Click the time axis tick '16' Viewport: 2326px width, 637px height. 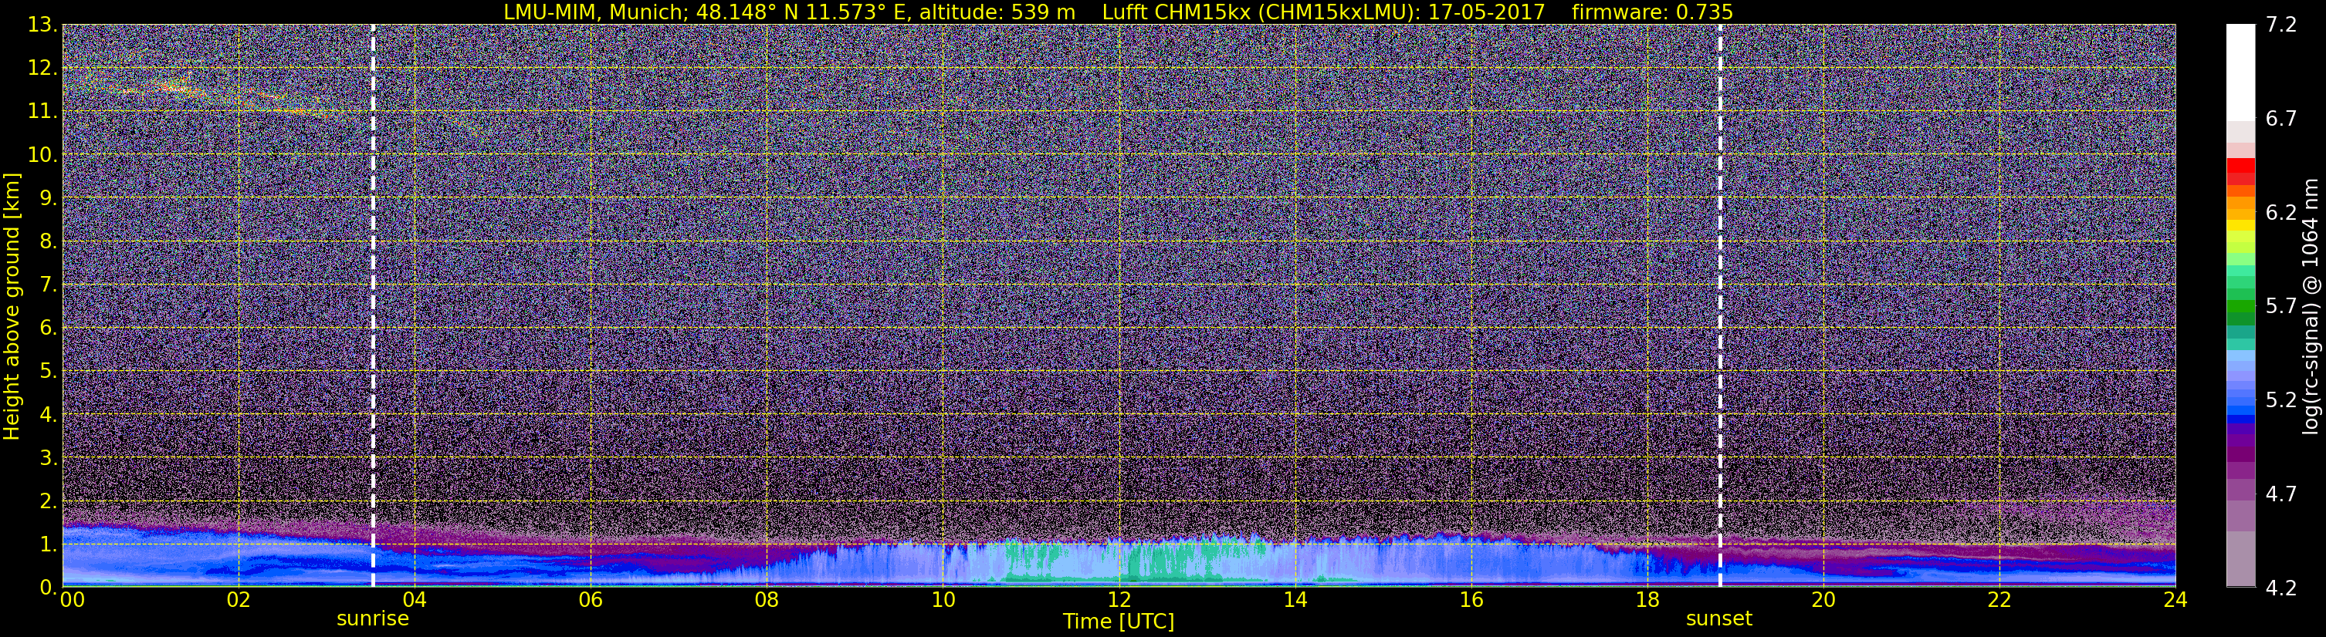pos(1471,600)
